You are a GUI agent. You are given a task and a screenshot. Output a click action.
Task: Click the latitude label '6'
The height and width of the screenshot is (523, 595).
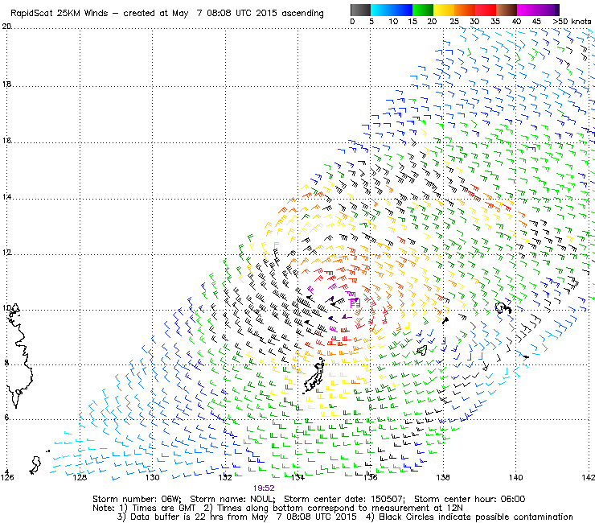pos(6,417)
